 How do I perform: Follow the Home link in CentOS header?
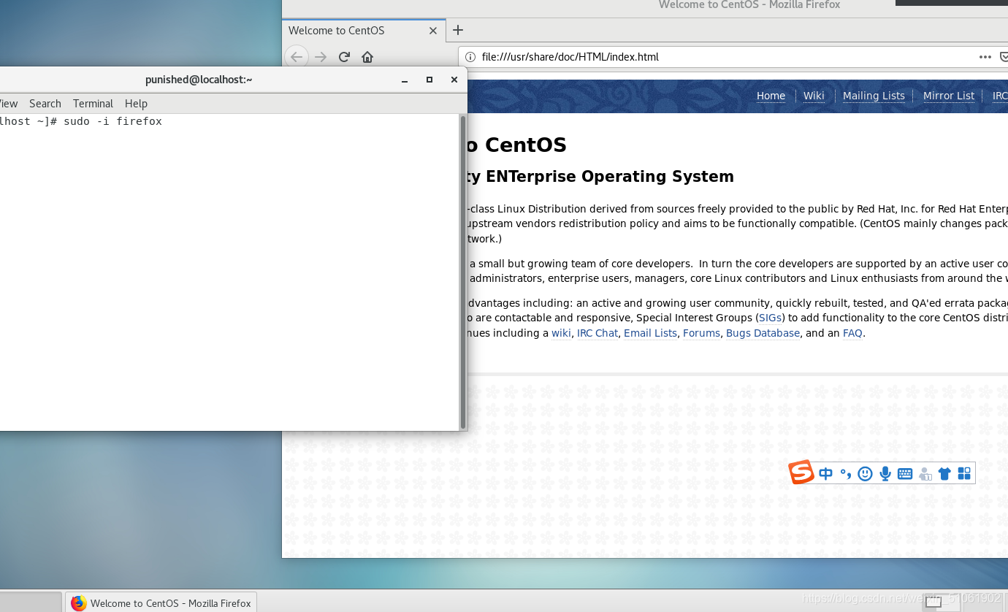click(x=771, y=96)
